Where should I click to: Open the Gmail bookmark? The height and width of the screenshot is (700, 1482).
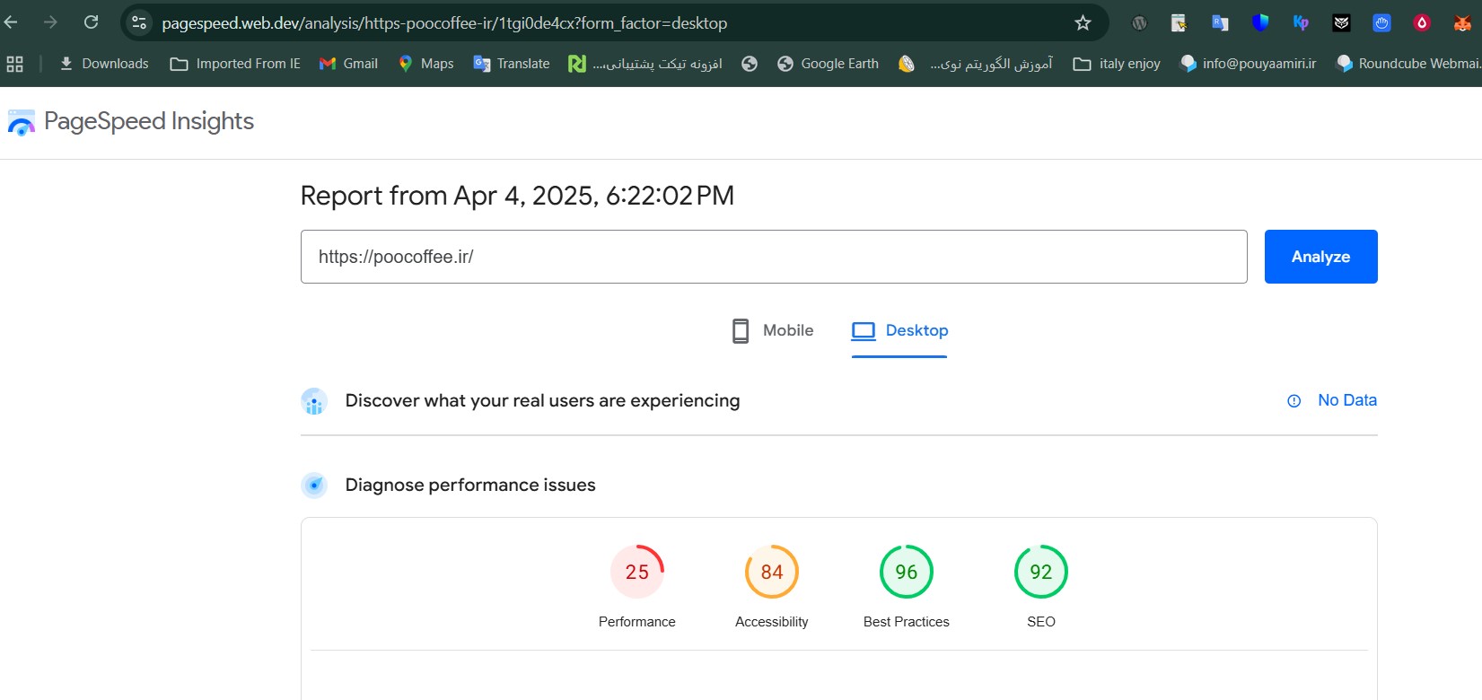point(348,64)
